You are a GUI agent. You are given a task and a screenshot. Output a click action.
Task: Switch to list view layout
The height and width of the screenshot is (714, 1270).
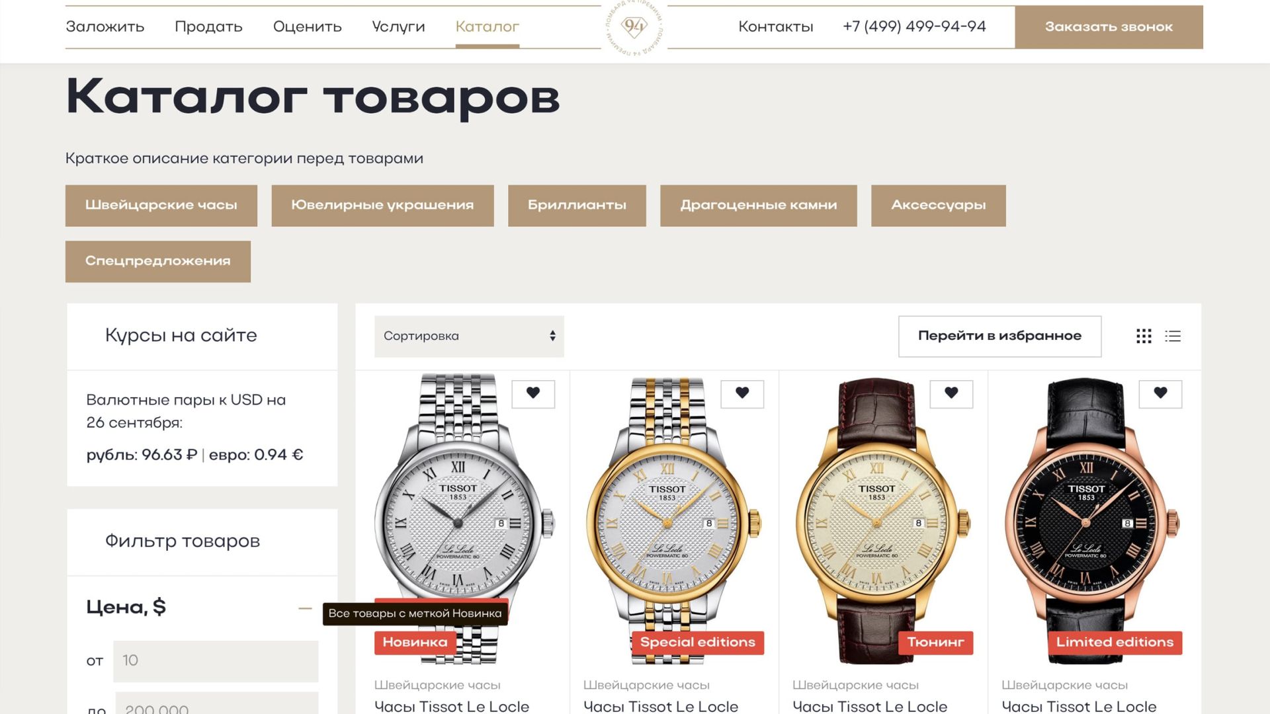tap(1173, 337)
